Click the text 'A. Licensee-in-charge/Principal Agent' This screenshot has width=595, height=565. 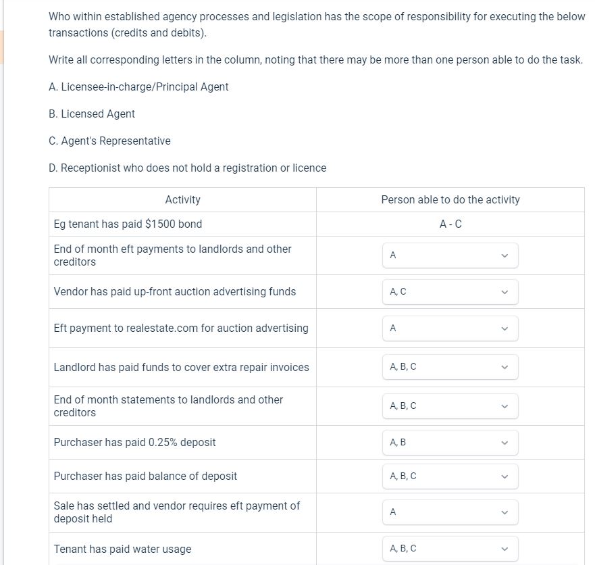click(138, 87)
